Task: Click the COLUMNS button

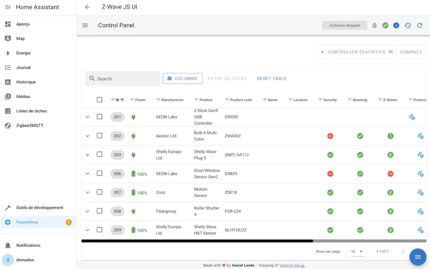Action: click(x=182, y=79)
